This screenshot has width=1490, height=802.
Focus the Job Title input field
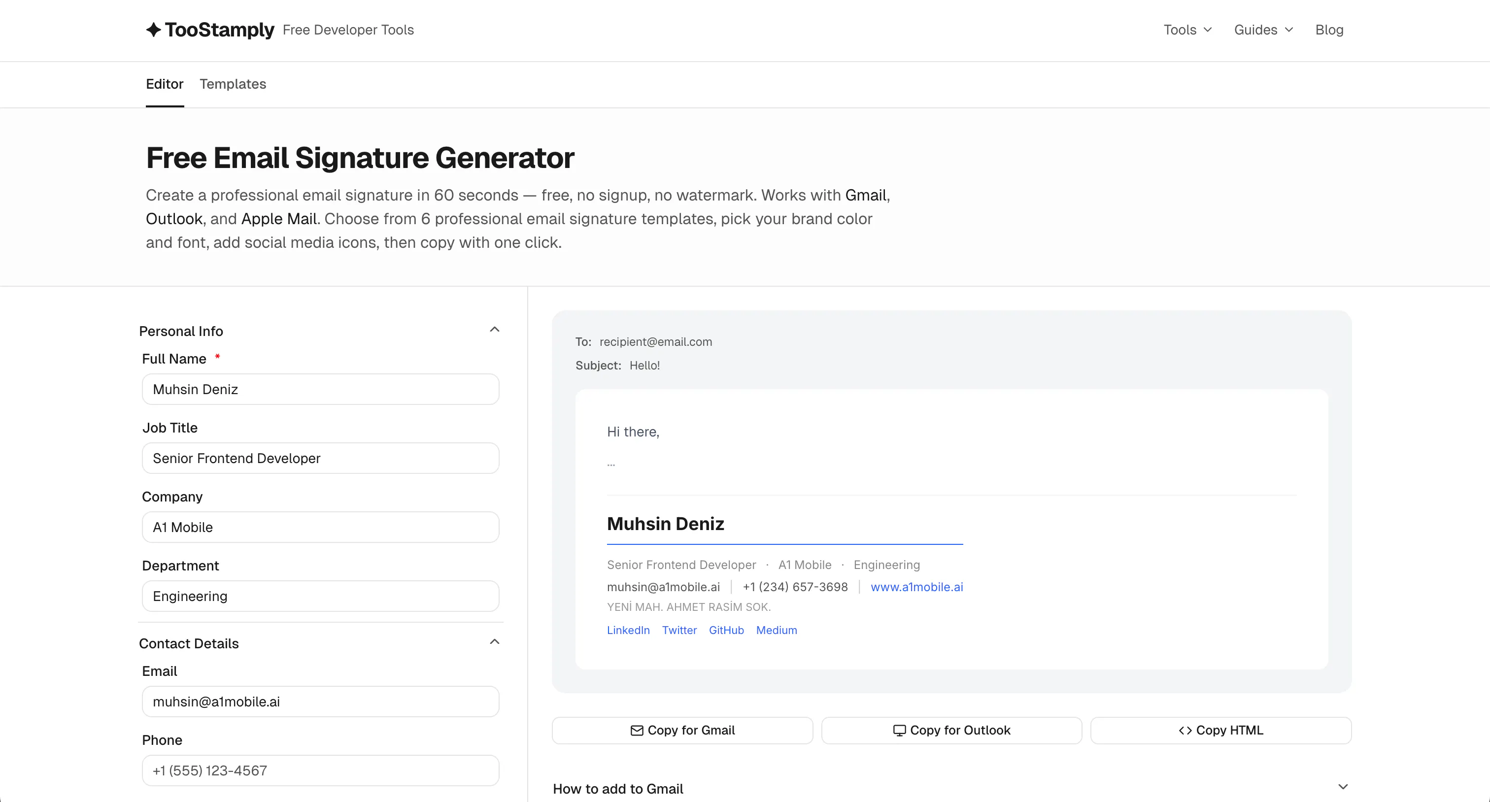click(320, 458)
